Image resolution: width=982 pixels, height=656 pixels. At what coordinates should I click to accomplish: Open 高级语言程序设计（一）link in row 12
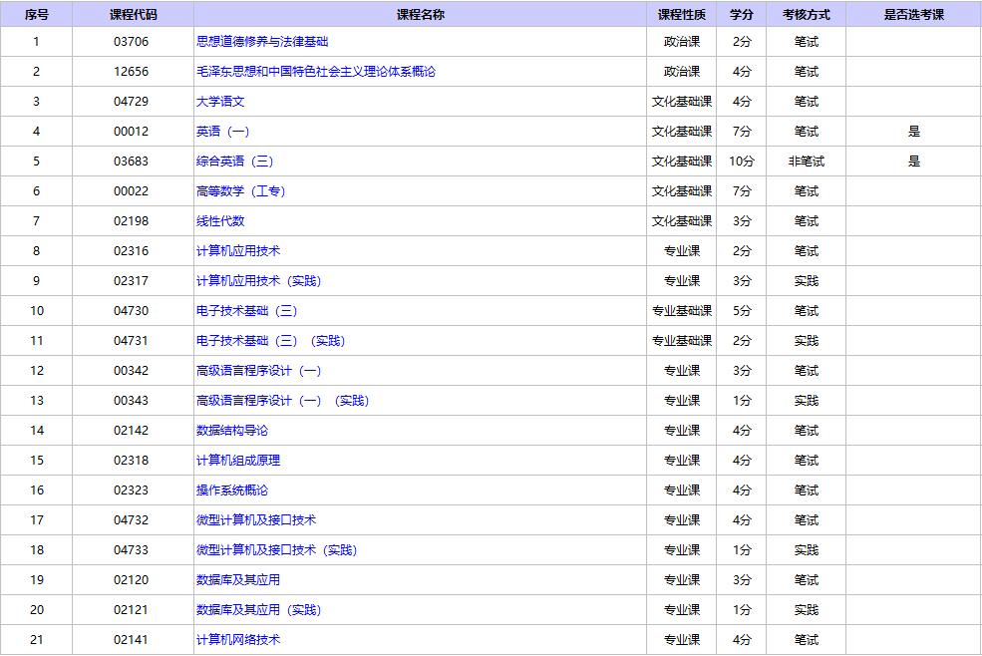point(259,370)
